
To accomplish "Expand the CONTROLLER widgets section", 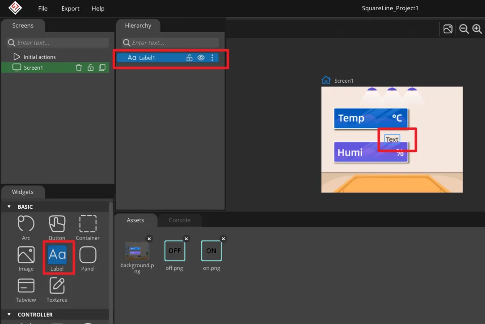I will [9, 315].
